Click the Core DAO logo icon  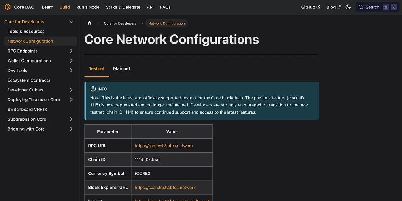click(x=8, y=7)
